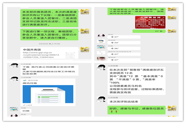
Task: Select the 已投 reply bubble from 刘畅
Action: [x=26, y=111]
